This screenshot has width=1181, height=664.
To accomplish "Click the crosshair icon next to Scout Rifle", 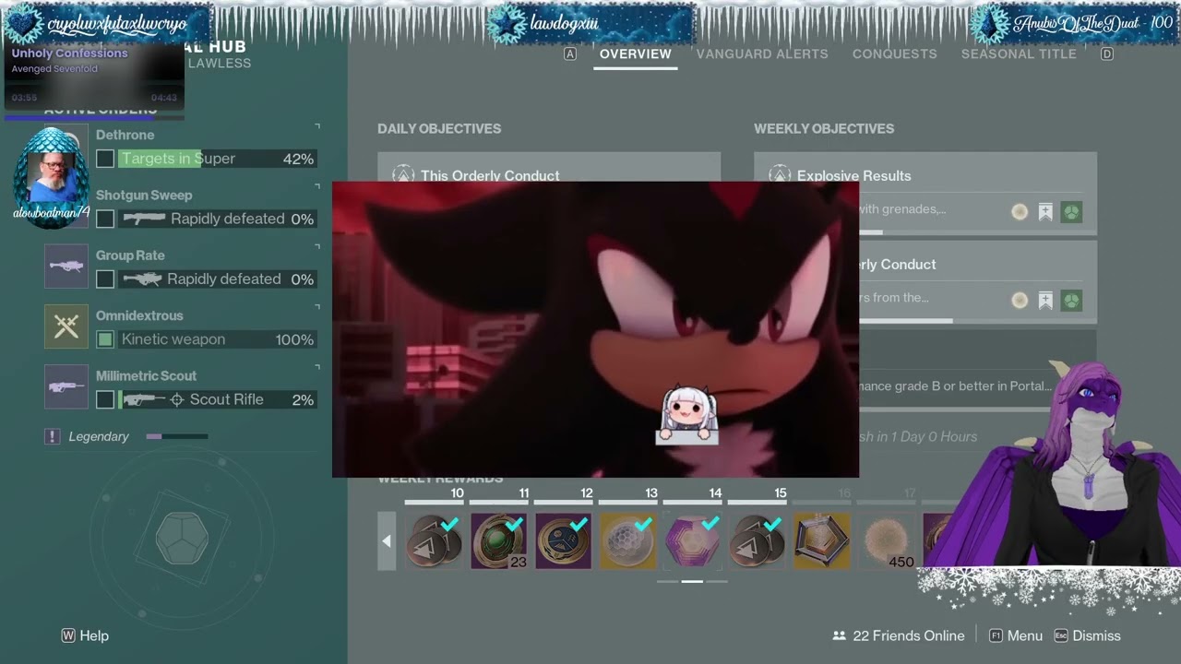I will pos(177,399).
